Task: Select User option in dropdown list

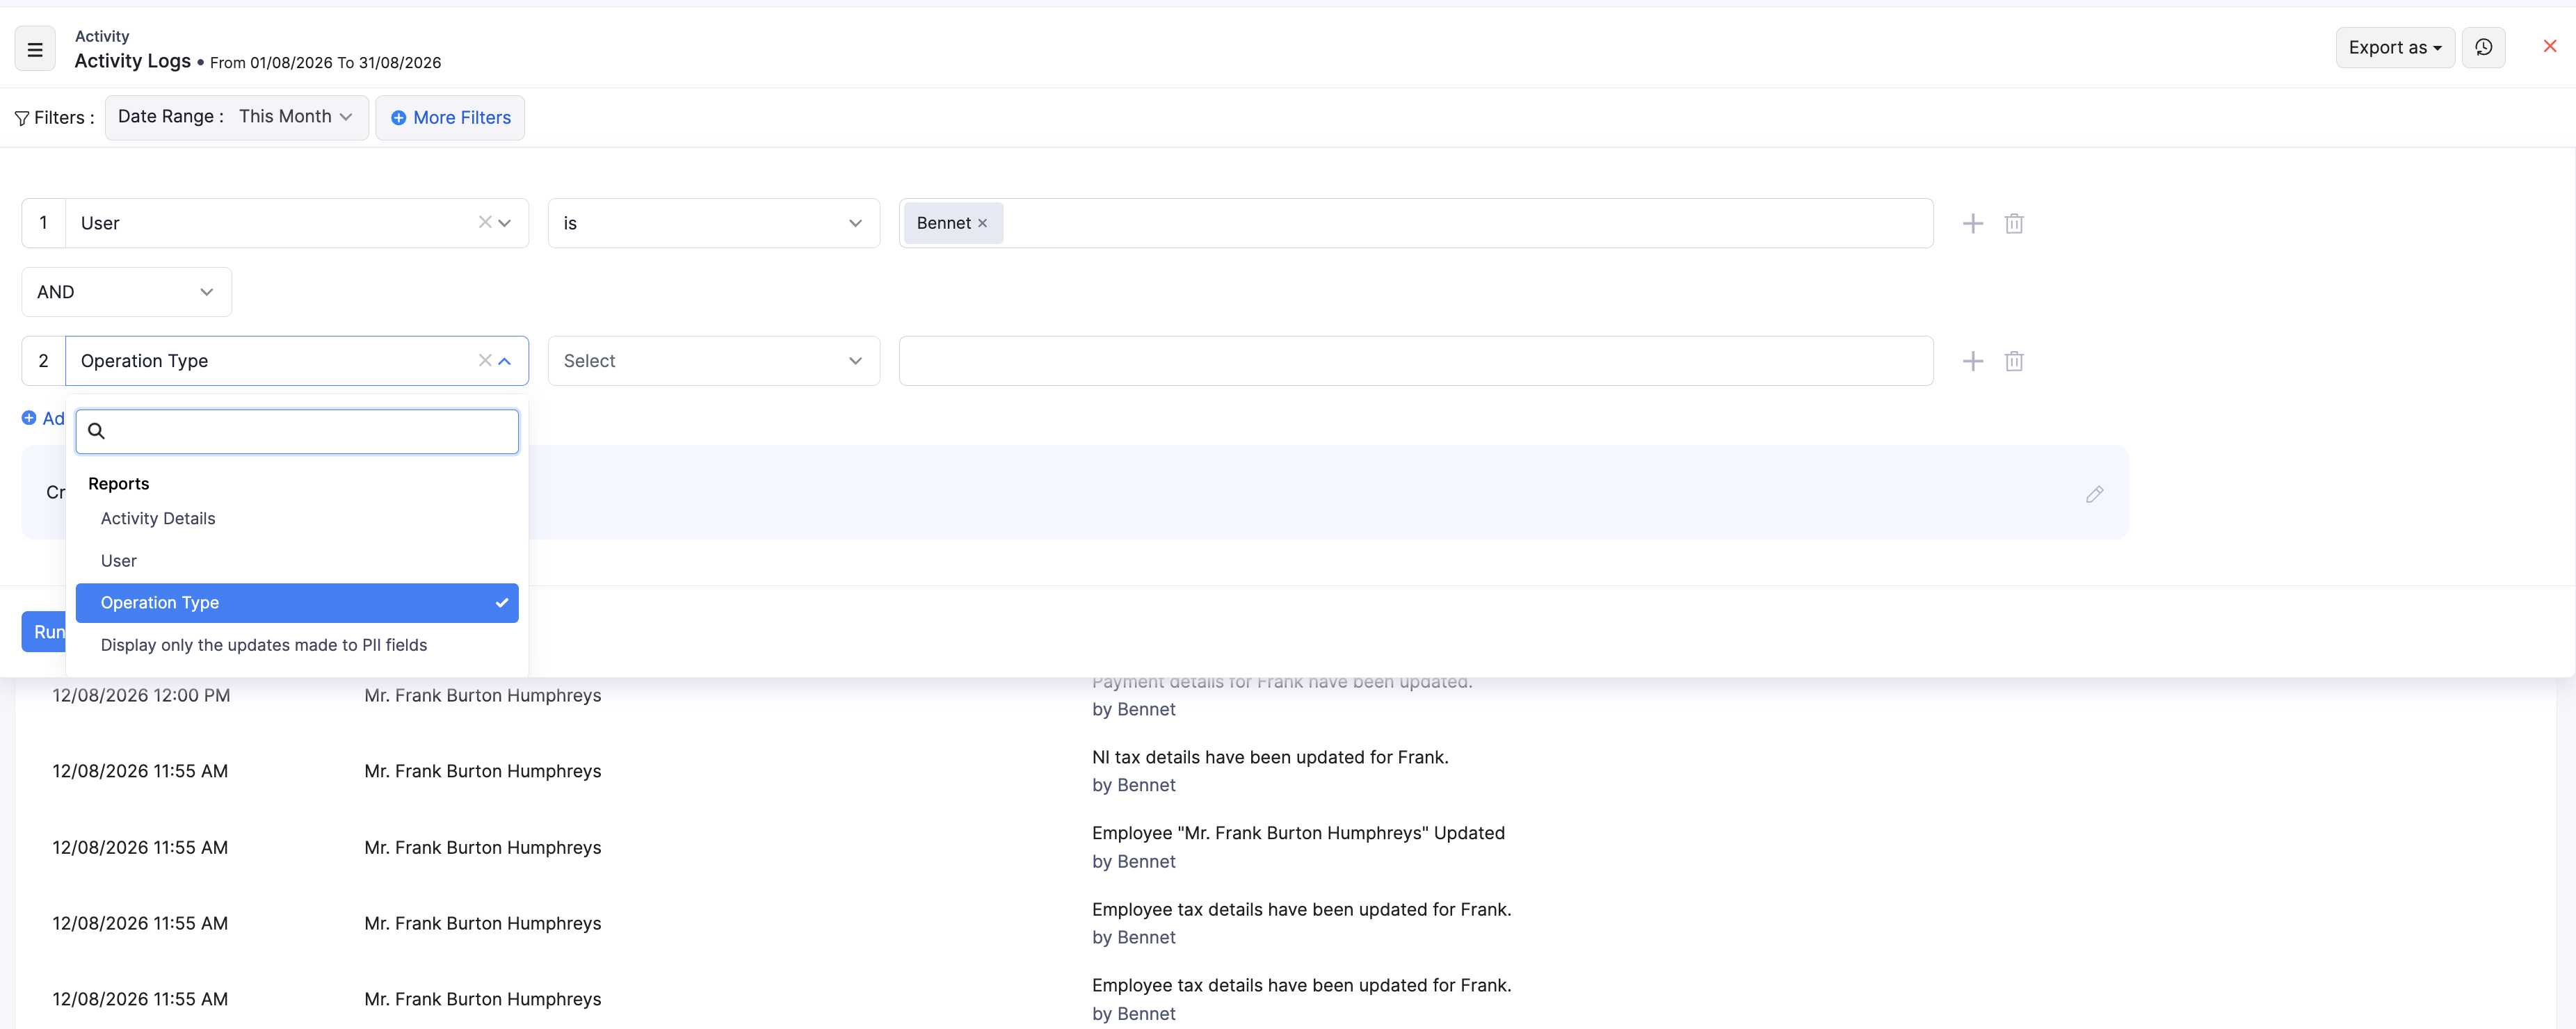Action: pos(297,561)
